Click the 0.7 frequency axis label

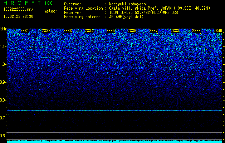pos(3,118)
